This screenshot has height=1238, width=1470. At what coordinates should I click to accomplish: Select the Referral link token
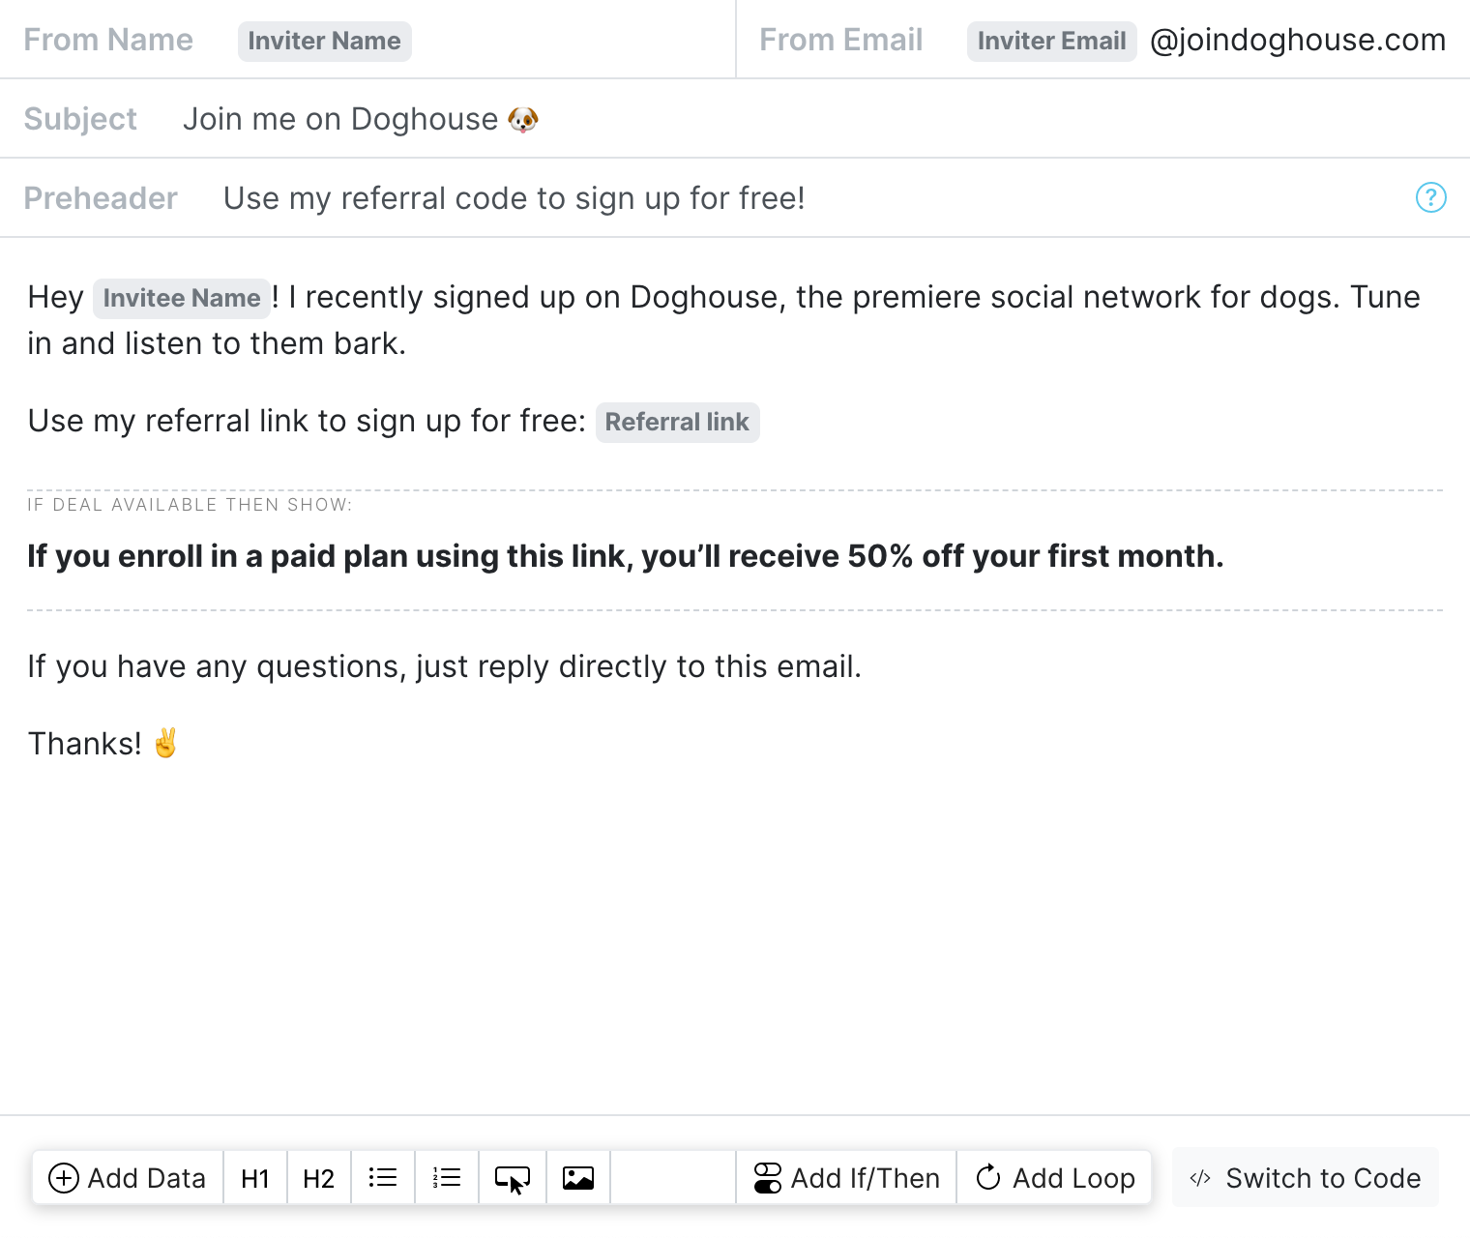[x=677, y=422]
